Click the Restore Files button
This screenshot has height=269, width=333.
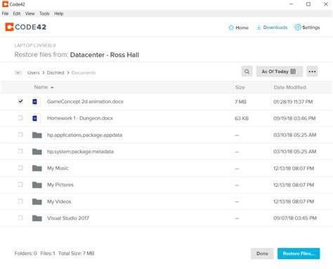pos(299,254)
